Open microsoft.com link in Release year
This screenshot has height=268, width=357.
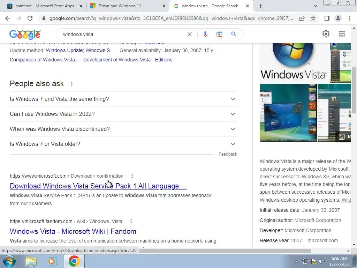point(322,241)
